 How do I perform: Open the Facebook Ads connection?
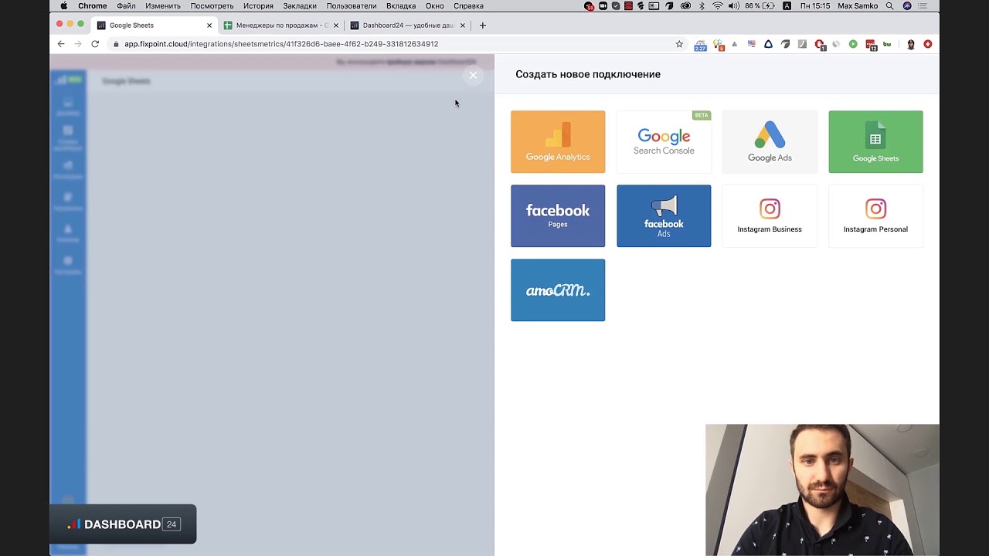point(664,215)
